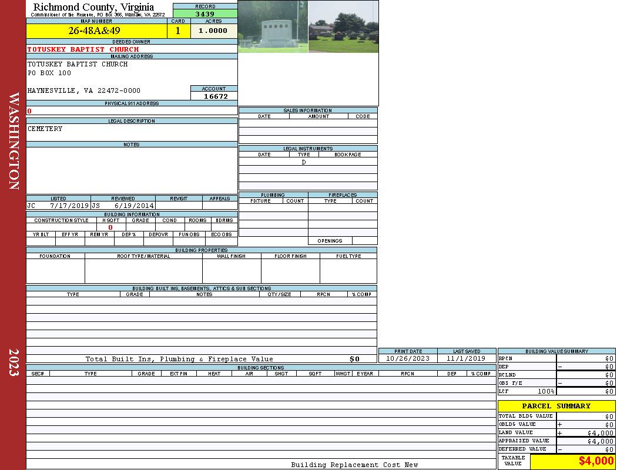This screenshot has height=470, width=617.
Task: Click the Print Date 10/26/2023 field
Action: tap(408, 358)
